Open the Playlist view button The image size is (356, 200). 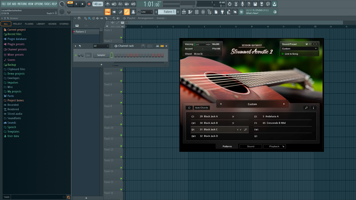(x=184, y=12)
